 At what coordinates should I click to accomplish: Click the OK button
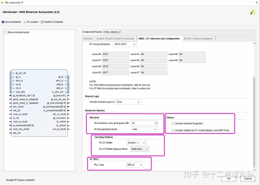[229, 178]
